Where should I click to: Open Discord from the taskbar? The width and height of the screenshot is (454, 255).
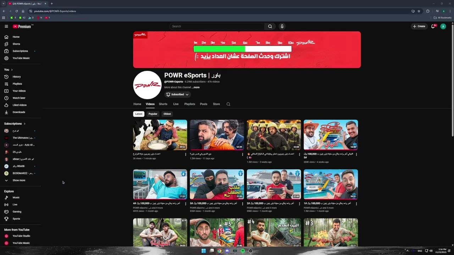[227, 251]
